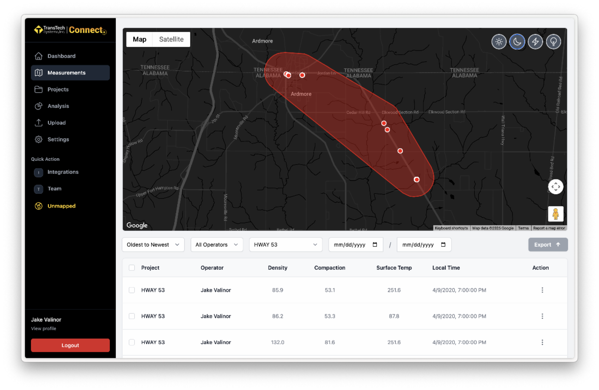The height and width of the screenshot is (390, 599).
Task: Click the Export button
Action: coord(548,245)
